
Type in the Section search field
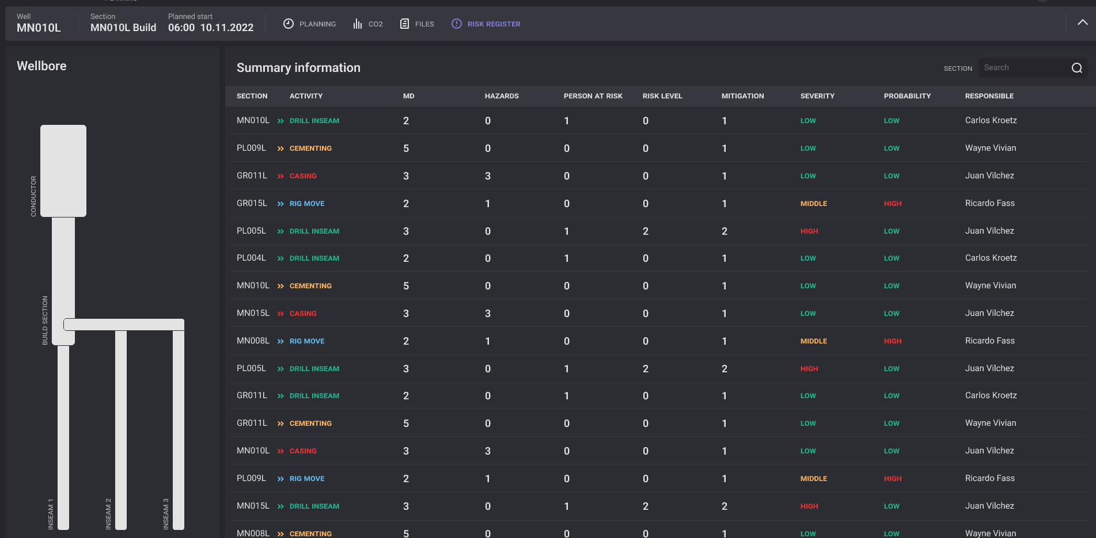(x=1022, y=68)
